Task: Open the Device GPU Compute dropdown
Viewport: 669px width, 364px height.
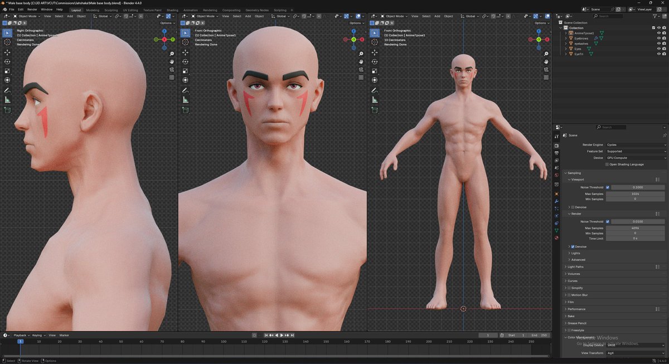Action: 636,158
